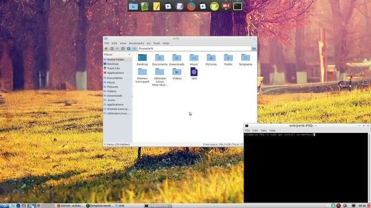
Task: Expand the Places side pane dropdown
Action: [129, 54]
